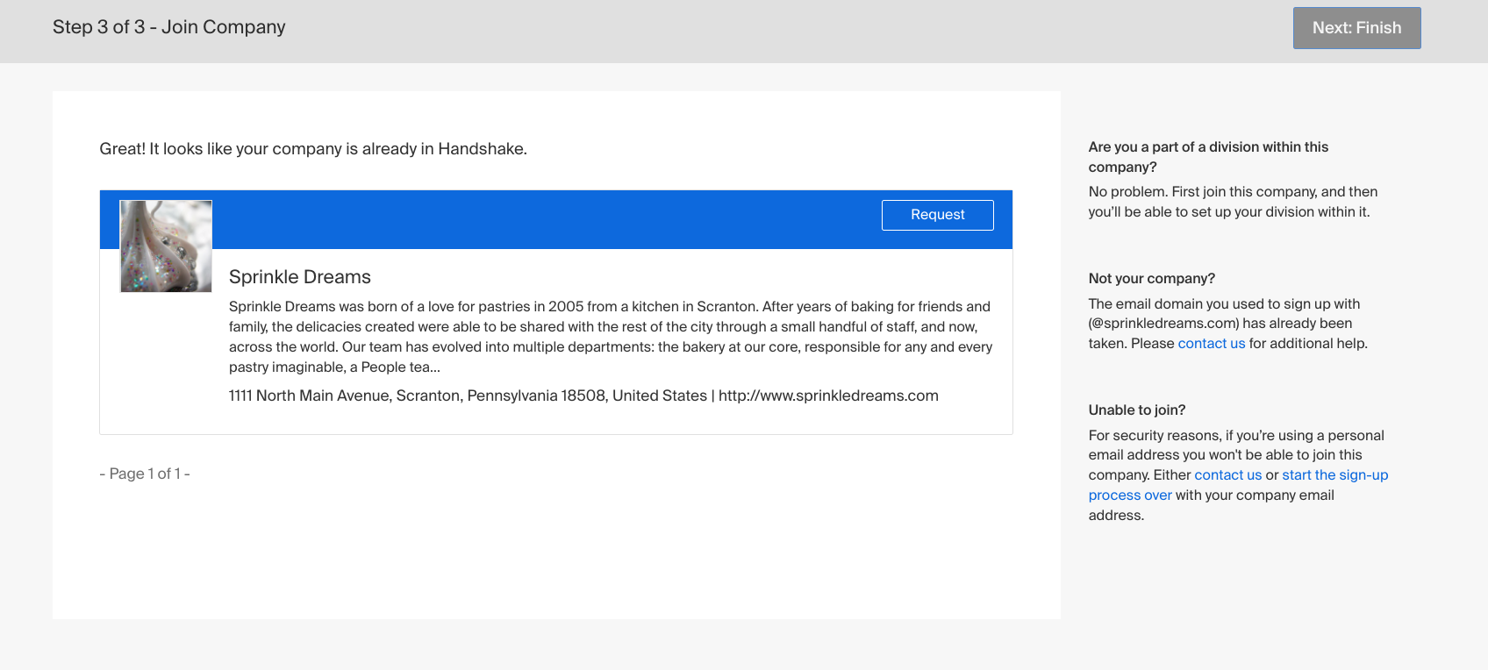Click the Sprinkle Dreams description paragraph
The height and width of the screenshot is (670, 1488).
(611, 337)
